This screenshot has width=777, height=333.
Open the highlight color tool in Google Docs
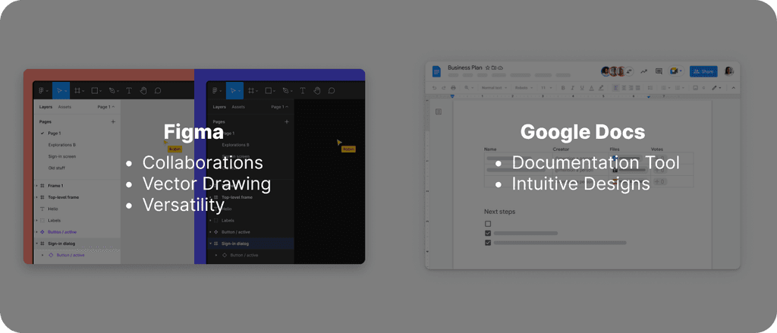601,88
